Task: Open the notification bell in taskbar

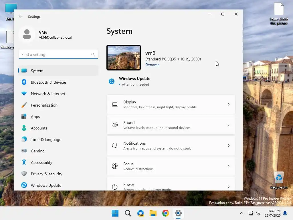Action: [x=285, y=213]
